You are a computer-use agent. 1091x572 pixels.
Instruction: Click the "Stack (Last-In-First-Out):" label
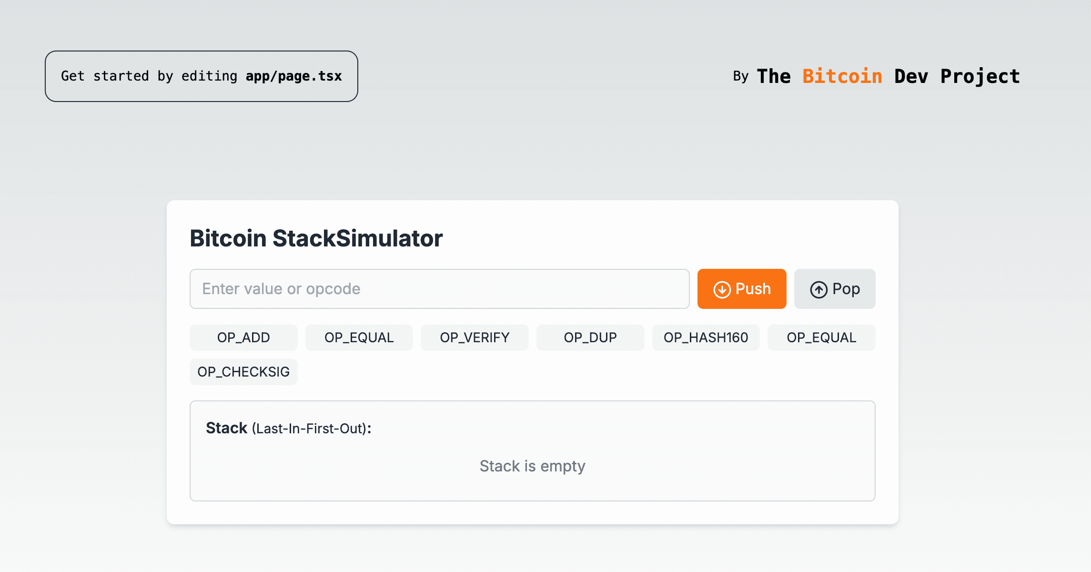coord(288,428)
